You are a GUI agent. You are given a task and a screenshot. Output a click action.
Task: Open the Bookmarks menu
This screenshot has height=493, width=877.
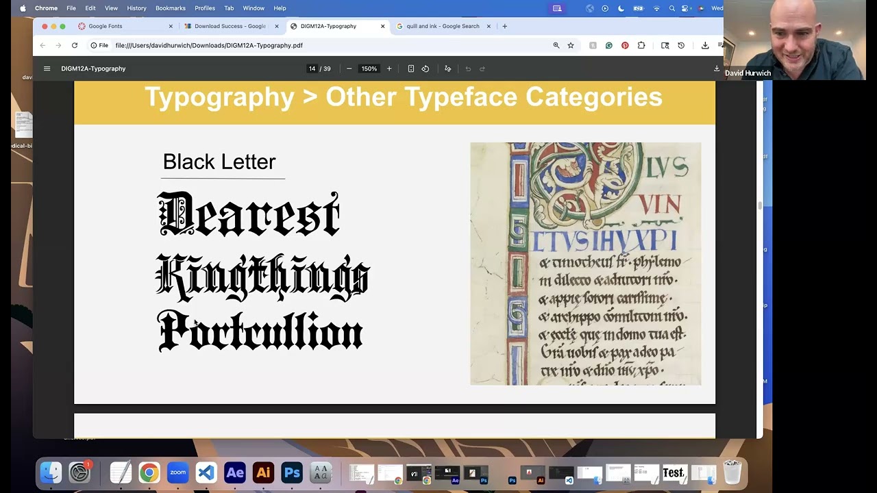pyautogui.click(x=171, y=8)
